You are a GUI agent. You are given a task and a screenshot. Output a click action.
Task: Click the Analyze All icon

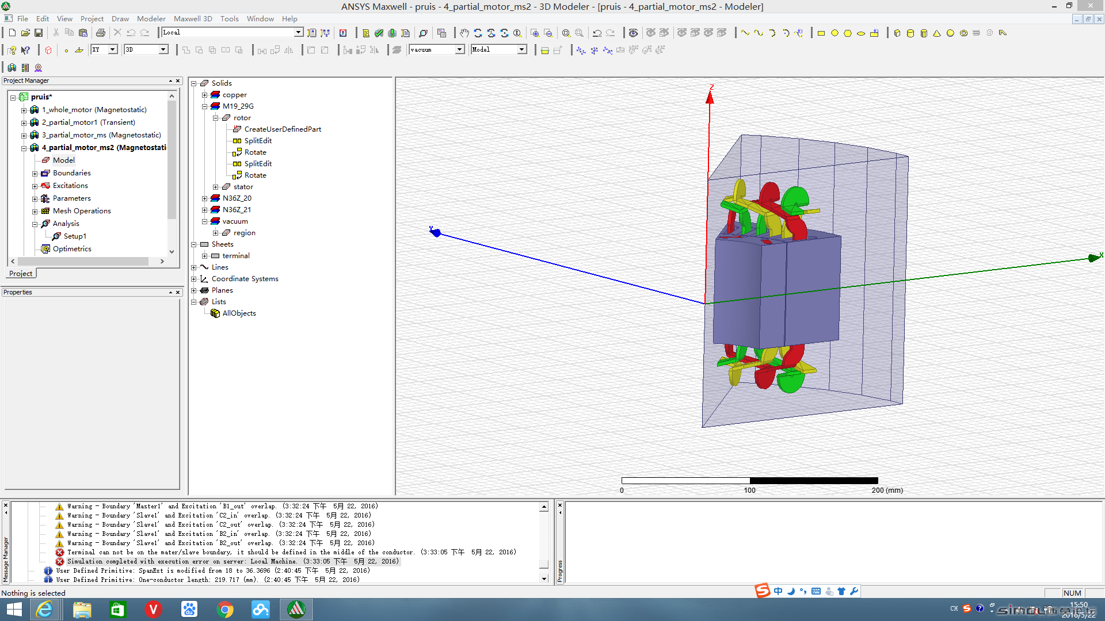tap(392, 33)
